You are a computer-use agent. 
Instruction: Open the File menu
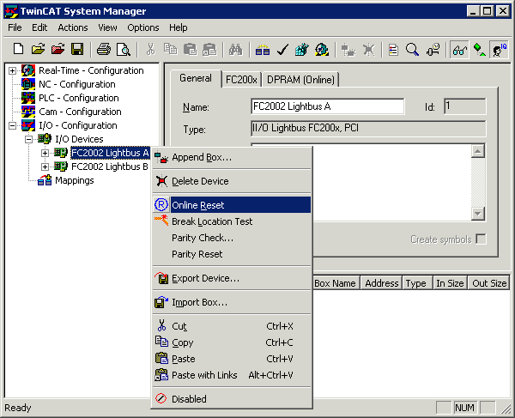15,27
